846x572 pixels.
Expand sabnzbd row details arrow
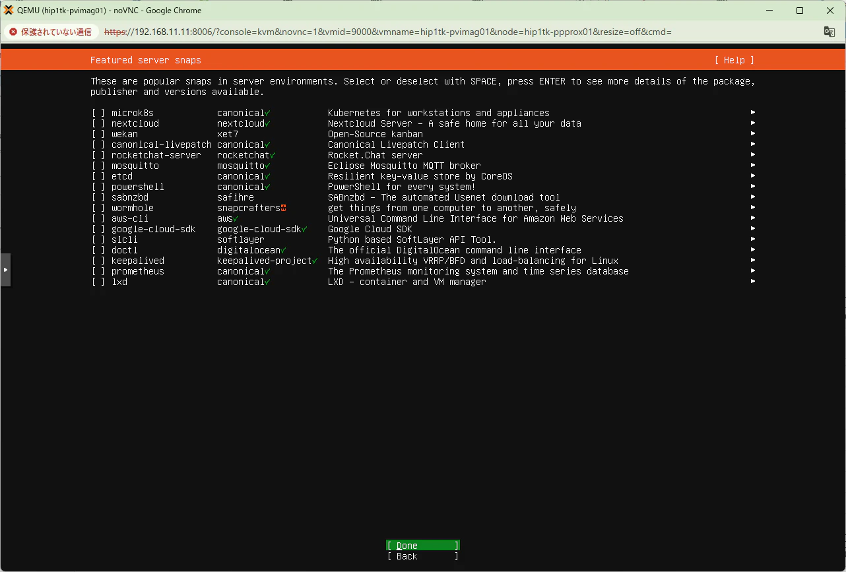click(753, 197)
